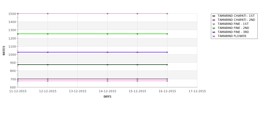Image resolution: width=265 pixels, height=116 pixels.
Task: Click the TAMARIND FINE - 3RD legend marker
Action: 214,32
